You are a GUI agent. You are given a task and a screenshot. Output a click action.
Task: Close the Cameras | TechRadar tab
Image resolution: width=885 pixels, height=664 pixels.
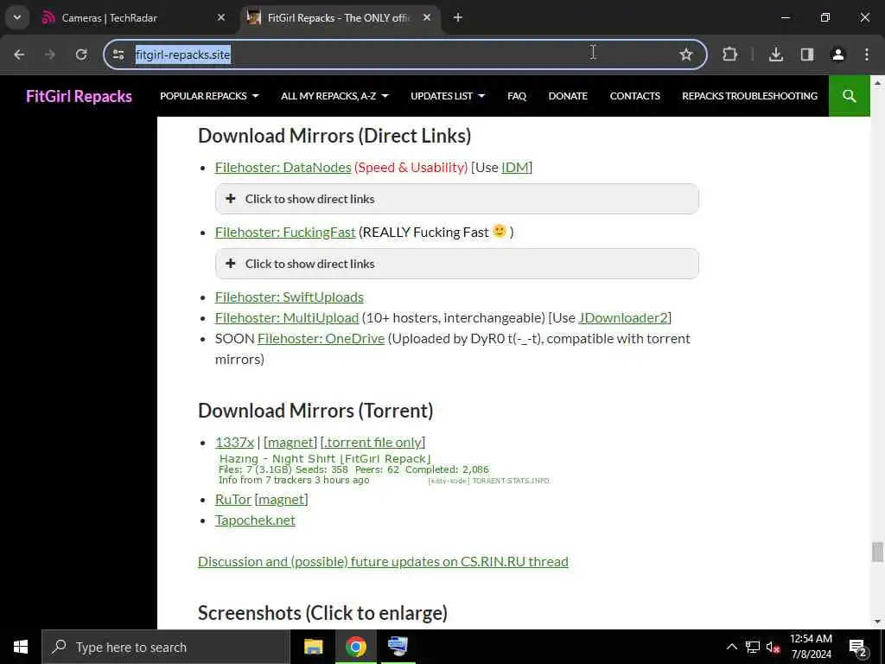(x=221, y=17)
